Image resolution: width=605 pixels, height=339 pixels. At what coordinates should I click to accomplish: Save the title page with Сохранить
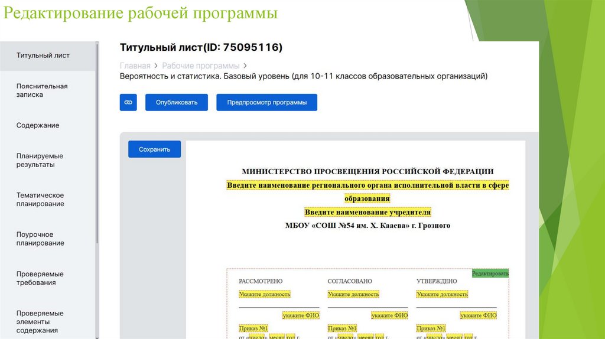click(154, 149)
